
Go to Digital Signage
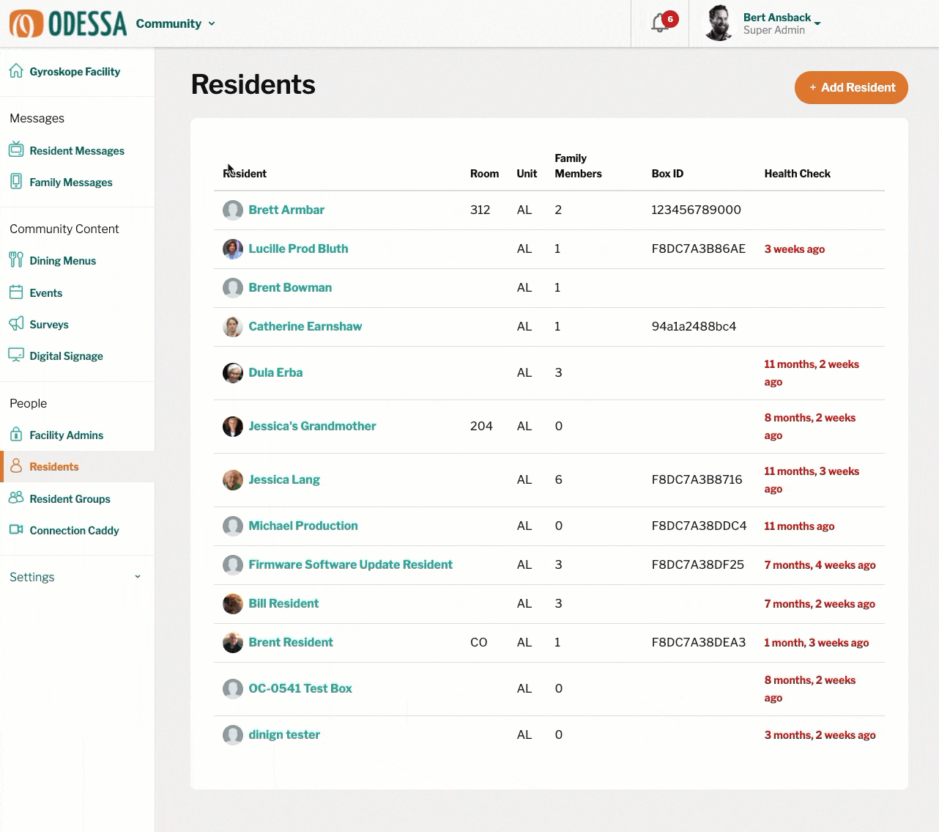click(66, 356)
